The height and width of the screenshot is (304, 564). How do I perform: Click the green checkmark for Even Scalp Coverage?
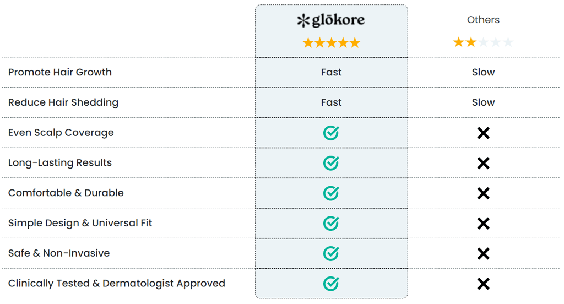(331, 133)
